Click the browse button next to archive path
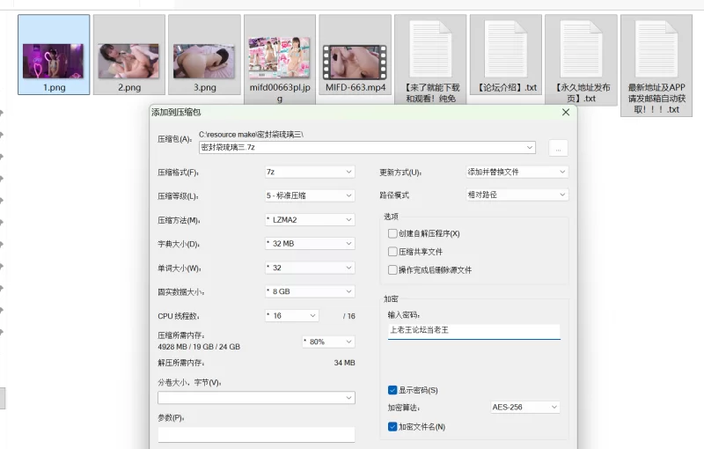 point(558,148)
